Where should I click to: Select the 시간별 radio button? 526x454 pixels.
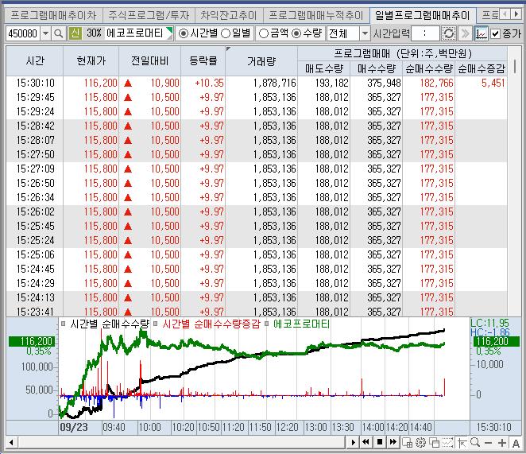[183, 33]
